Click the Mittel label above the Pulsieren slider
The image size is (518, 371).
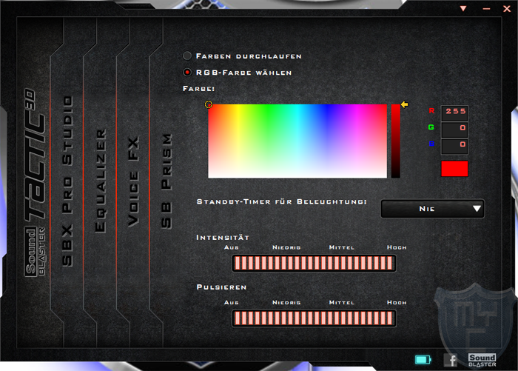coord(342,303)
